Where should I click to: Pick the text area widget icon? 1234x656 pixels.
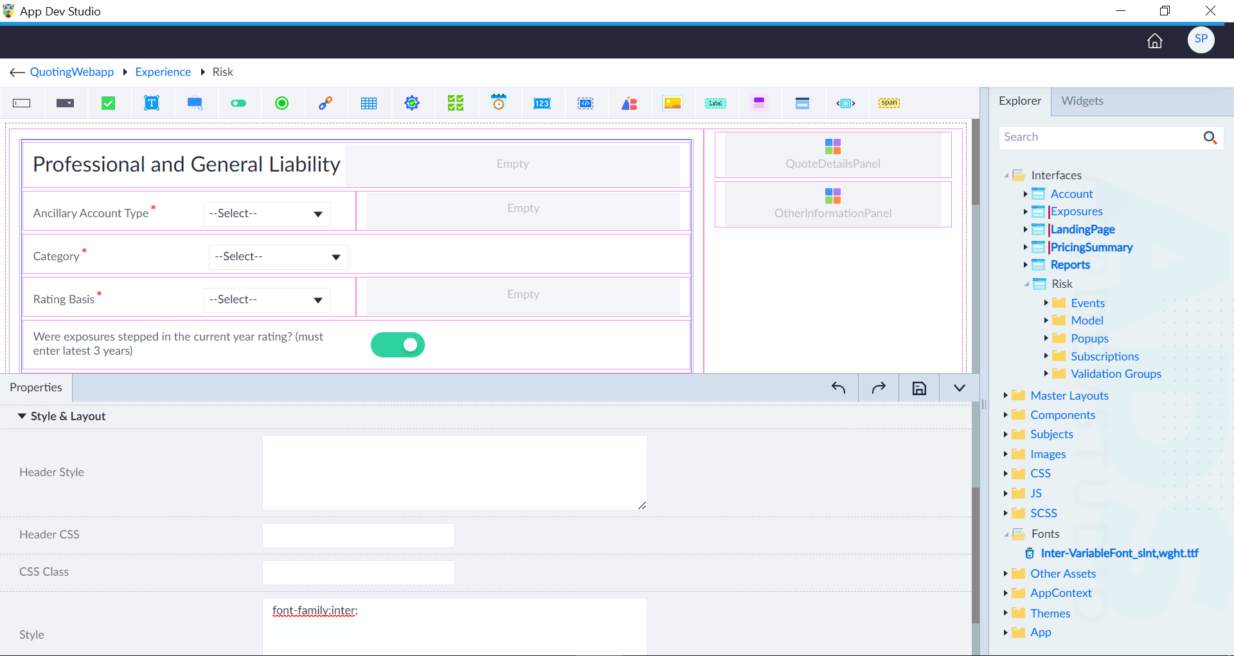152,103
